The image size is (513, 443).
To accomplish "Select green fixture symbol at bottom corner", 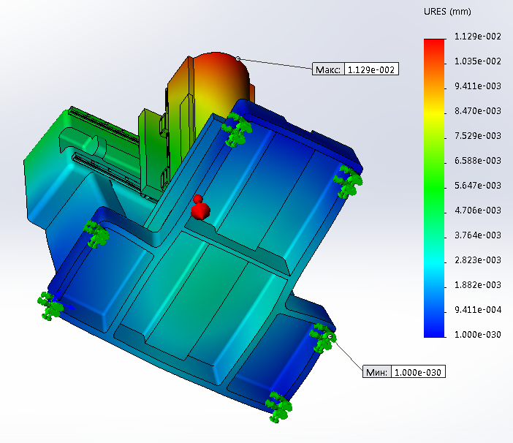I will click(278, 407).
